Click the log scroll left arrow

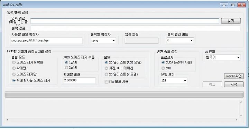[7, 120]
